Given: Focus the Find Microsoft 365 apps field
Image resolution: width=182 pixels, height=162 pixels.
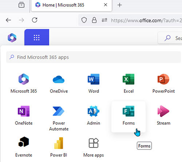Looking at the screenshot, I should [x=94, y=57].
